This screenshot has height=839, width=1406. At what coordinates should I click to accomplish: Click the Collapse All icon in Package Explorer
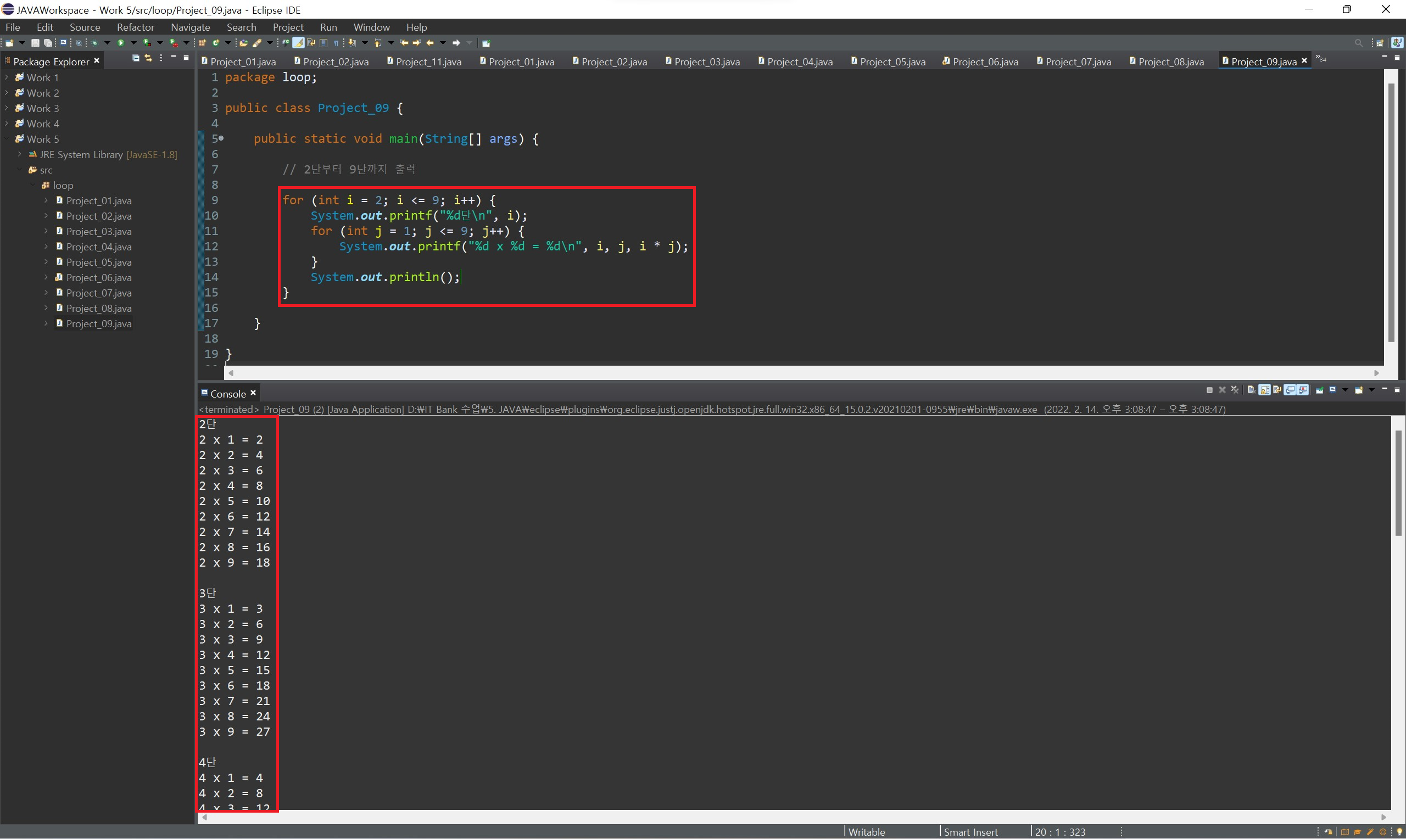136,58
